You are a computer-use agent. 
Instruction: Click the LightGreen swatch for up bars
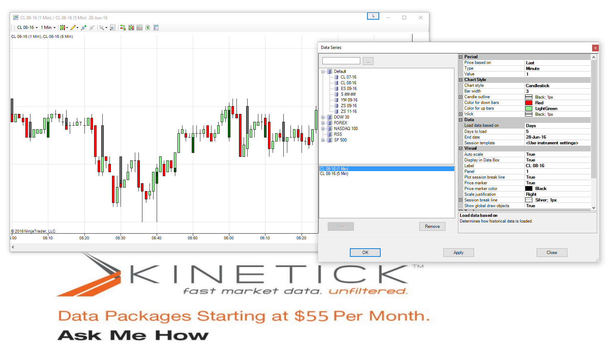pos(529,109)
